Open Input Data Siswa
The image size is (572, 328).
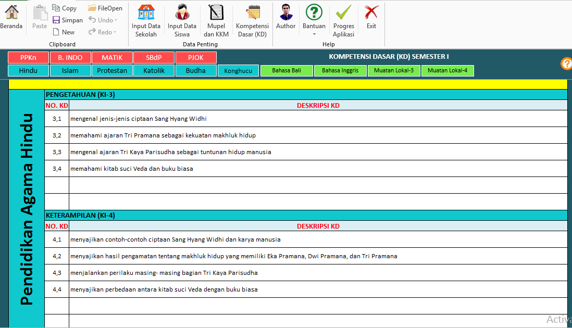182,21
